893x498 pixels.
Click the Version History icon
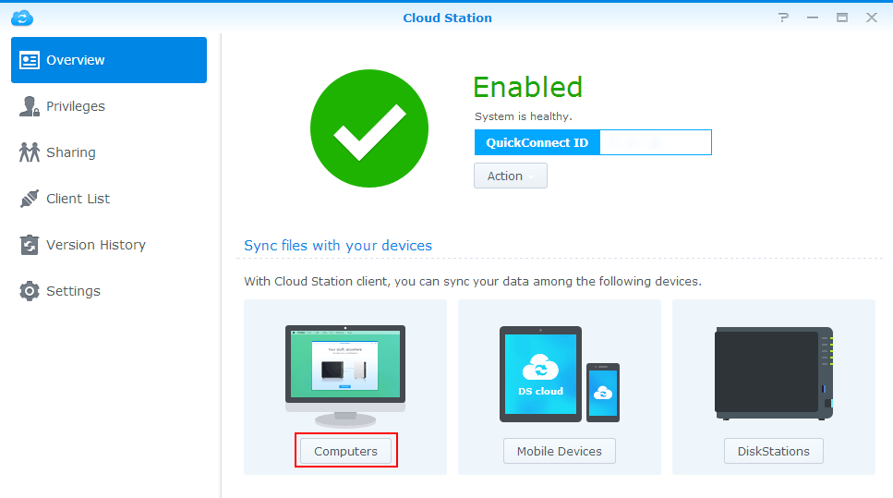click(29, 245)
